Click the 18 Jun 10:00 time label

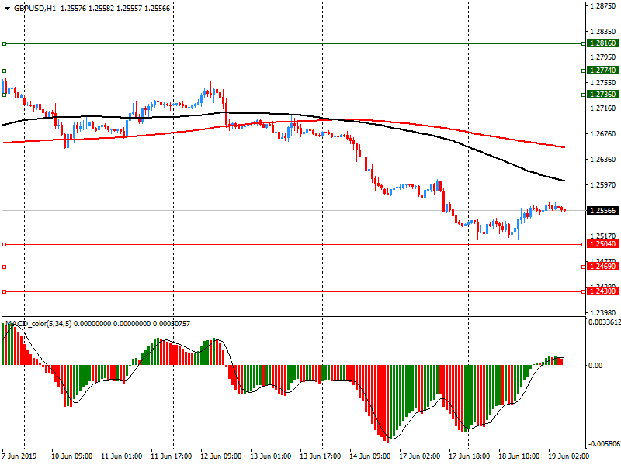(x=519, y=456)
